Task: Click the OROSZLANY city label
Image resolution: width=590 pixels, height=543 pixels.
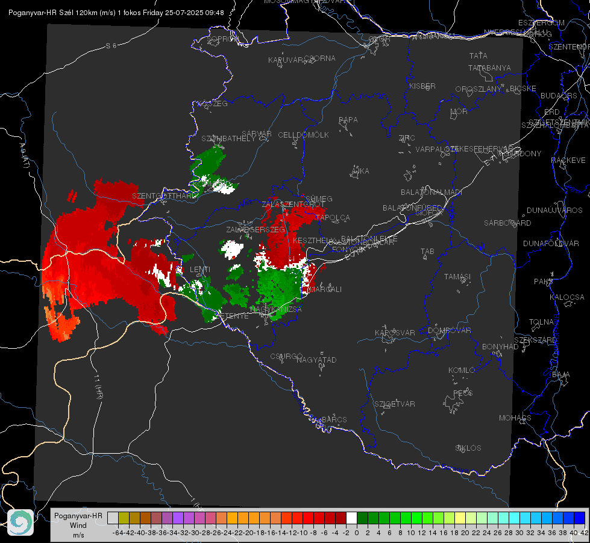Action: [x=479, y=89]
